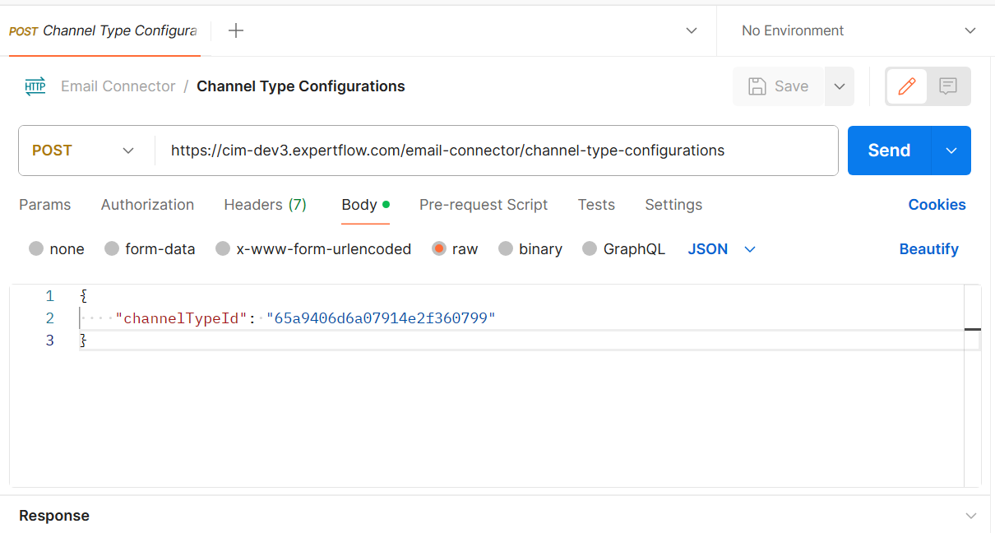Image resolution: width=995 pixels, height=533 pixels.
Task: Select the GraphQL body radio button
Action: (590, 249)
